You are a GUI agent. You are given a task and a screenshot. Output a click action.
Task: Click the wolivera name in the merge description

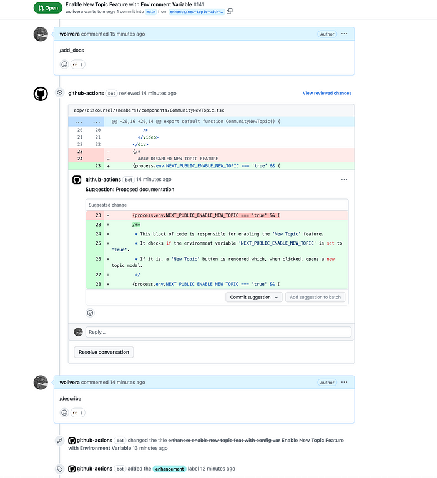click(74, 12)
